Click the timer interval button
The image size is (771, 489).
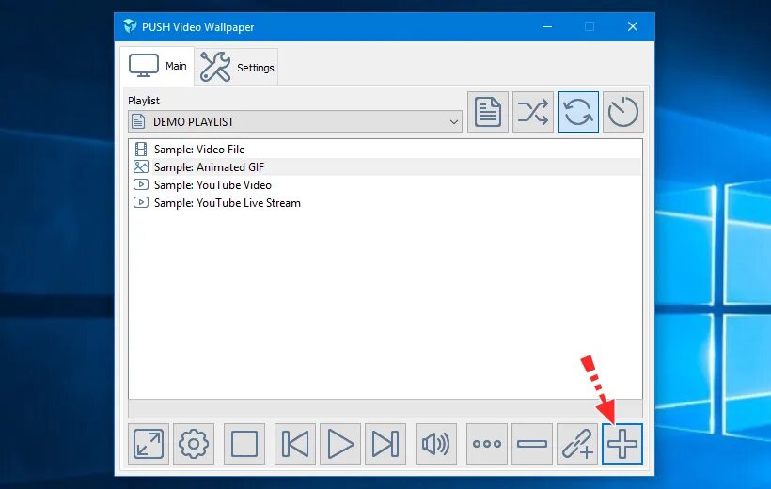point(623,112)
